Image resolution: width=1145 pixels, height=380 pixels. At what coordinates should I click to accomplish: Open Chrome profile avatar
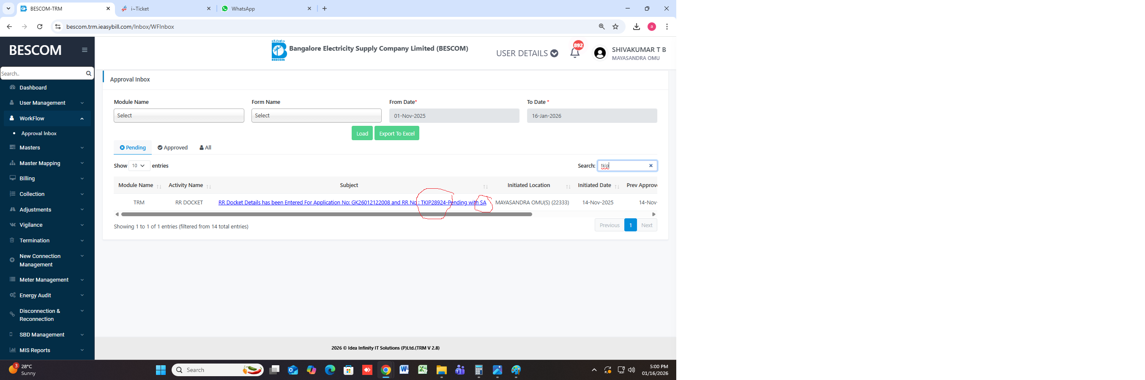tap(652, 27)
